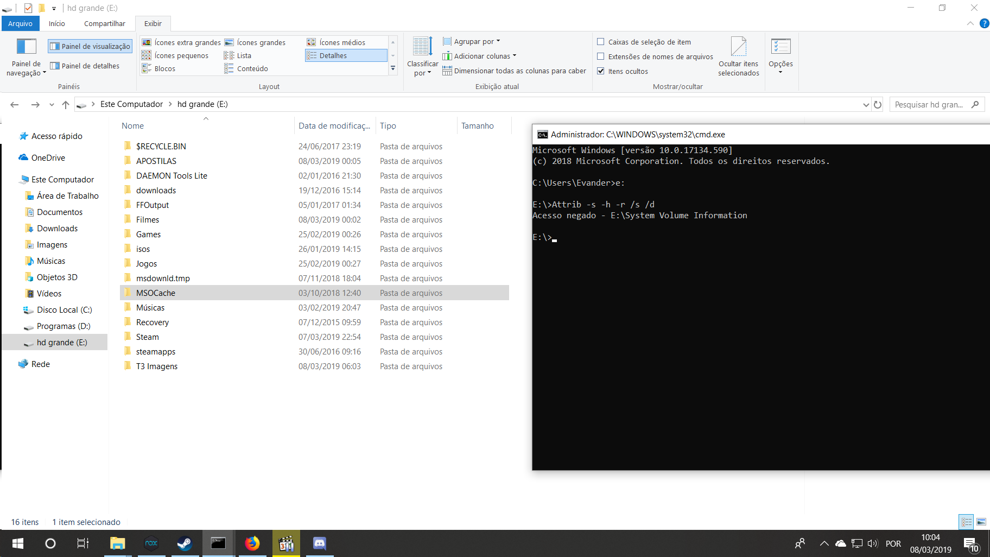Select Conteúdo layout

coord(246,68)
